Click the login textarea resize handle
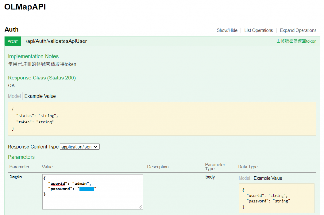 click(141, 207)
